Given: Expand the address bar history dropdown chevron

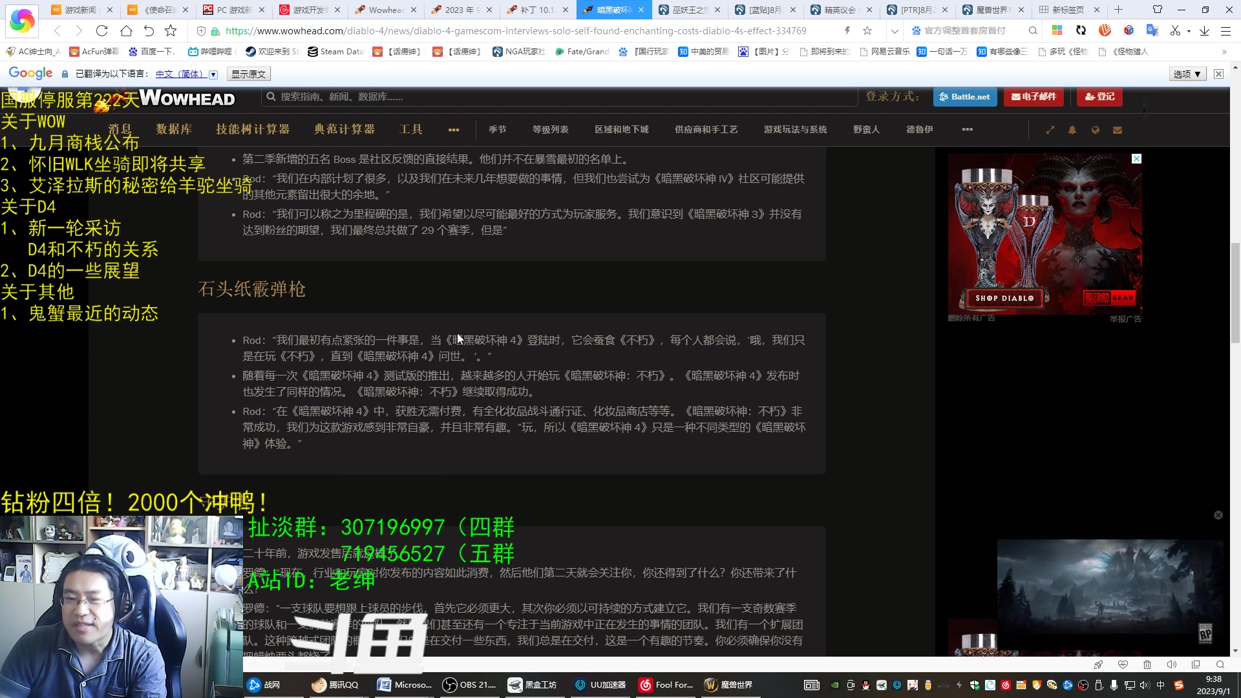Looking at the screenshot, I should pos(895,30).
